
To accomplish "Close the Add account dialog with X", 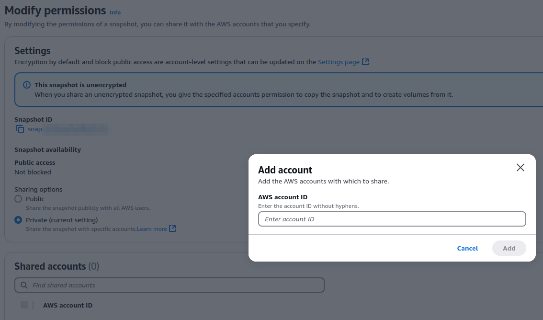I will tap(520, 168).
